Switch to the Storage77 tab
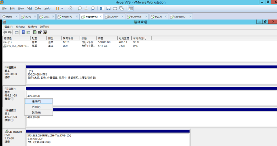The width and height of the screenshot is (277, 146). click(179, 17)
